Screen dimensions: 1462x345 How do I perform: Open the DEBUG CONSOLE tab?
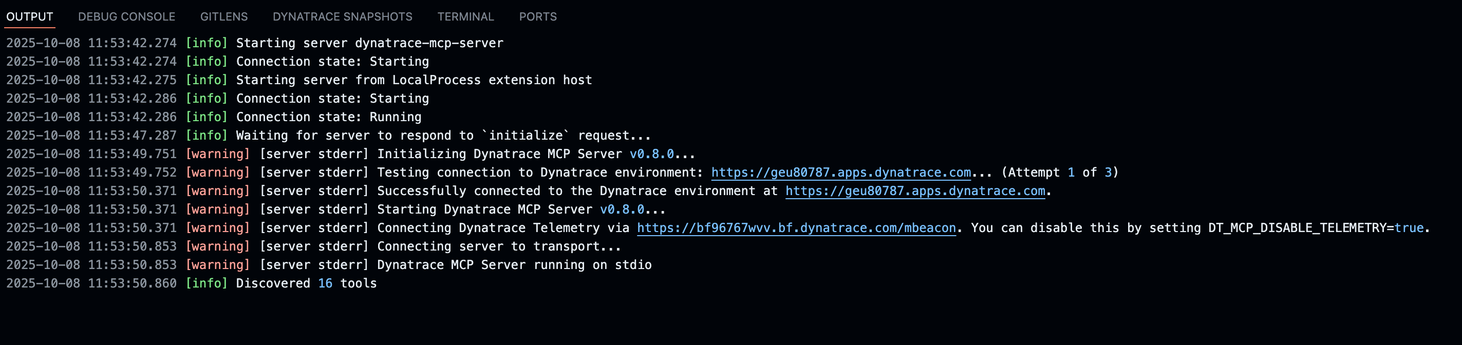[x=126, y=17]
